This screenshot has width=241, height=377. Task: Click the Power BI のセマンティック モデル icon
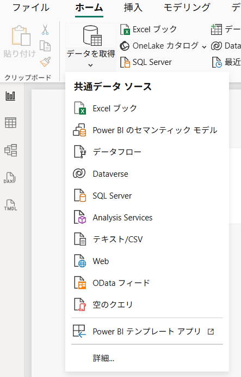coord(79,130)
